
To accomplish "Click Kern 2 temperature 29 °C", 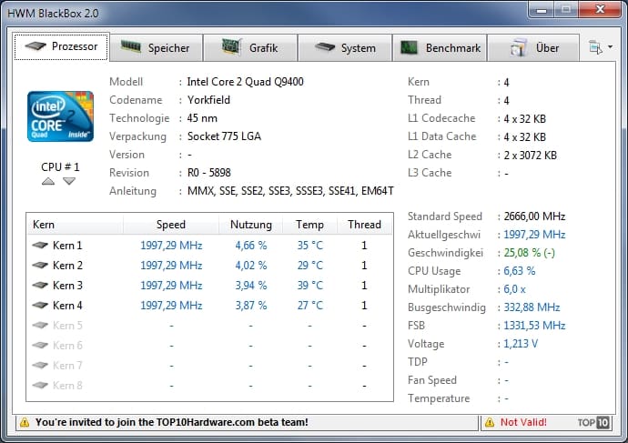I will pyautogui.click(x=310, y=266).
